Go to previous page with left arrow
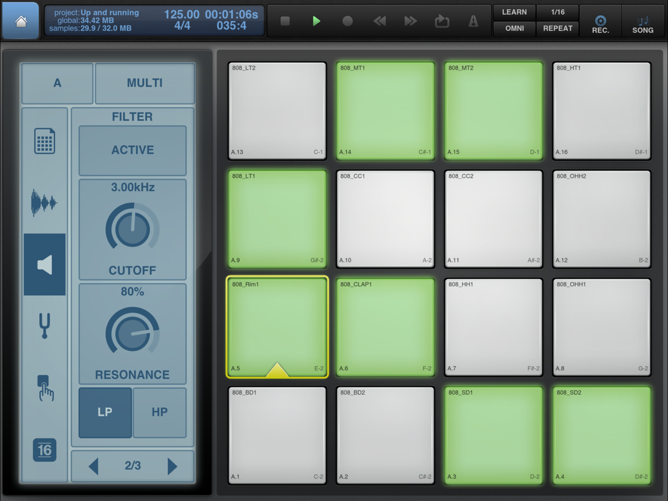Viewport: 668px width, 501px height. 93,466
